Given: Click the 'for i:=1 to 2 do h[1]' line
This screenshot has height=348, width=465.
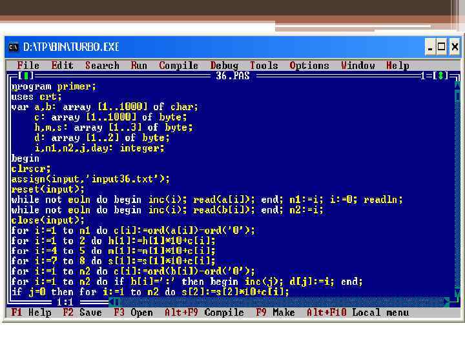Looking at the screenshot, I should (113, 240).
